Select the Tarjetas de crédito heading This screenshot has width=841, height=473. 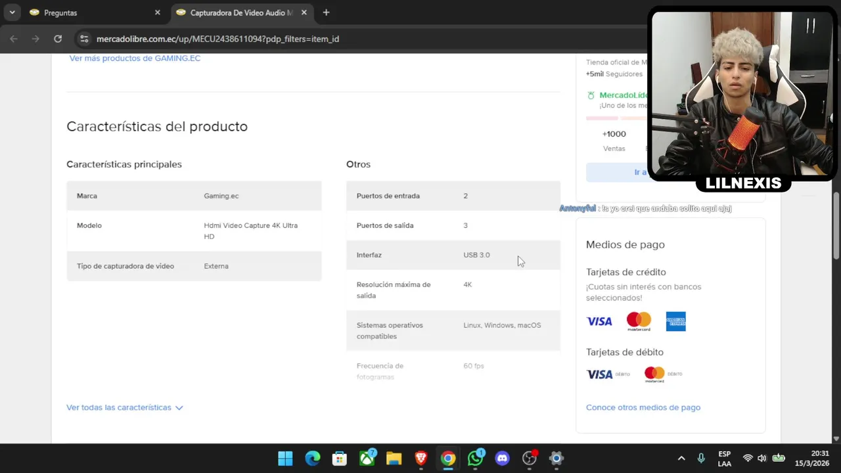pyautogui.click(x=626, y=272)
